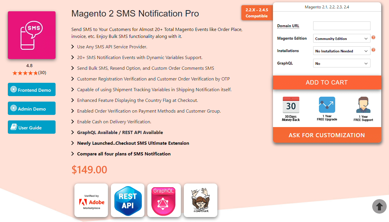This screenshot has height=222, width=389.
Task: Click the ADD TO CART button
Action: pyautogui.click(x=327, y=82)
